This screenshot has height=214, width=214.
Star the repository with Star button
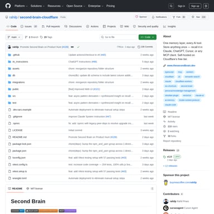(x=199, y=17)
